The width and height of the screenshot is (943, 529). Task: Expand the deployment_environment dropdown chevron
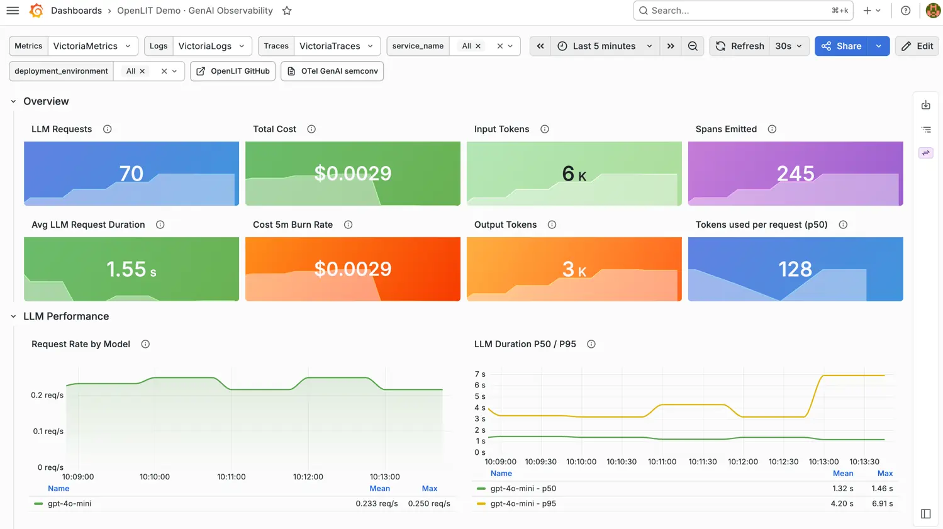174,71
